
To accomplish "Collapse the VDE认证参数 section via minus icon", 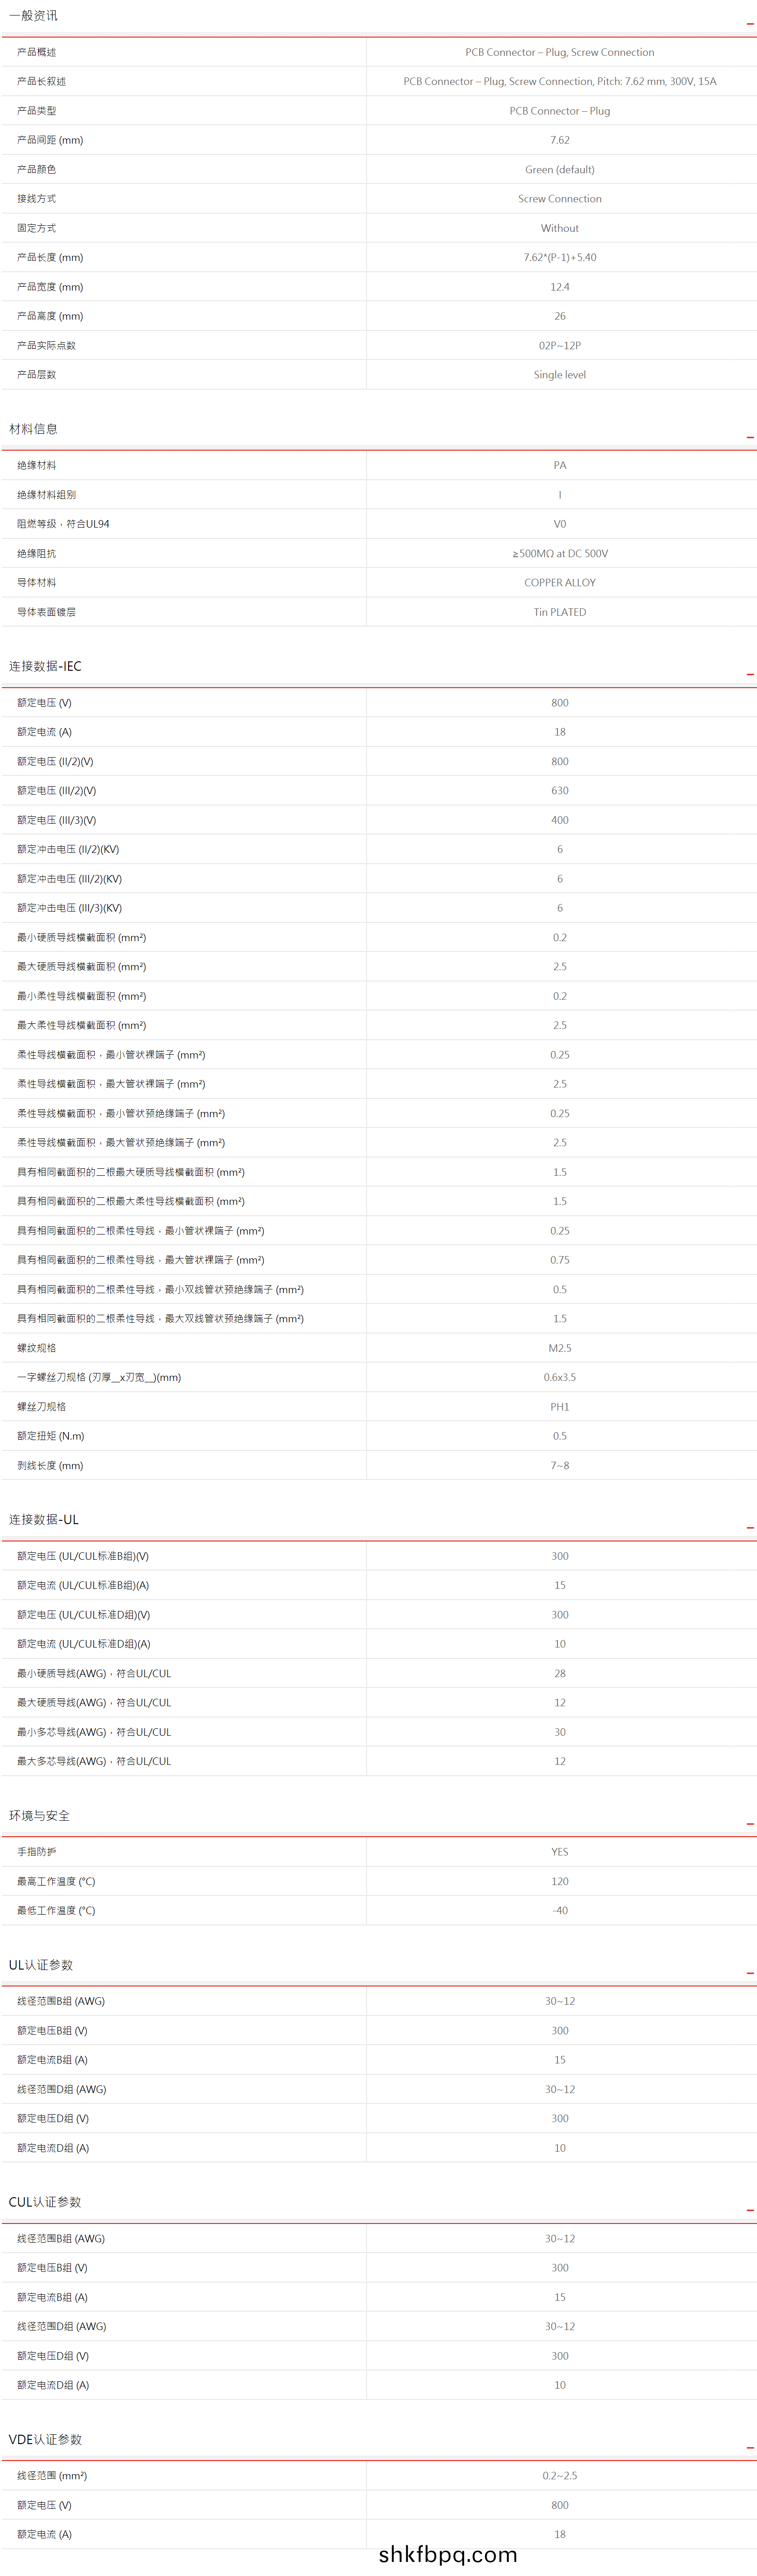I will point(749,2447).
